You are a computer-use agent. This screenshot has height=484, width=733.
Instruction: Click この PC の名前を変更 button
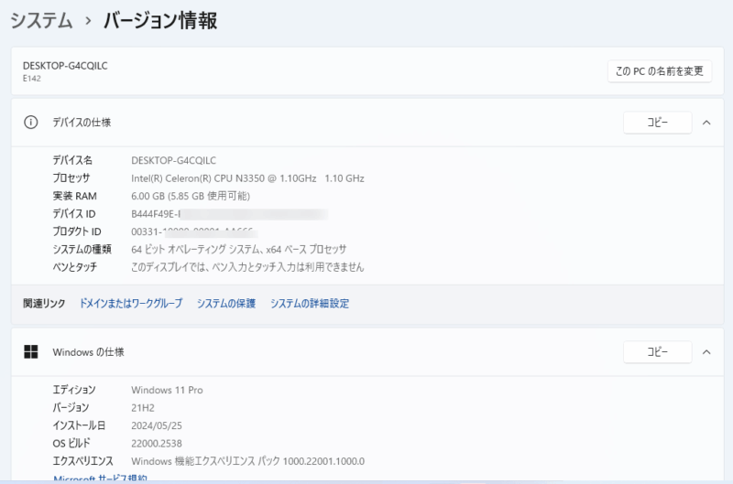[x=660, y=71]
